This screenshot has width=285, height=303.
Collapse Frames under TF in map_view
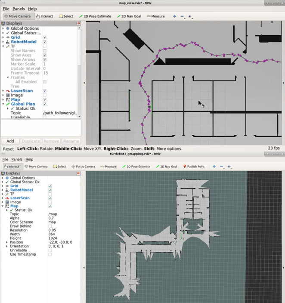(x=8, y=77)
